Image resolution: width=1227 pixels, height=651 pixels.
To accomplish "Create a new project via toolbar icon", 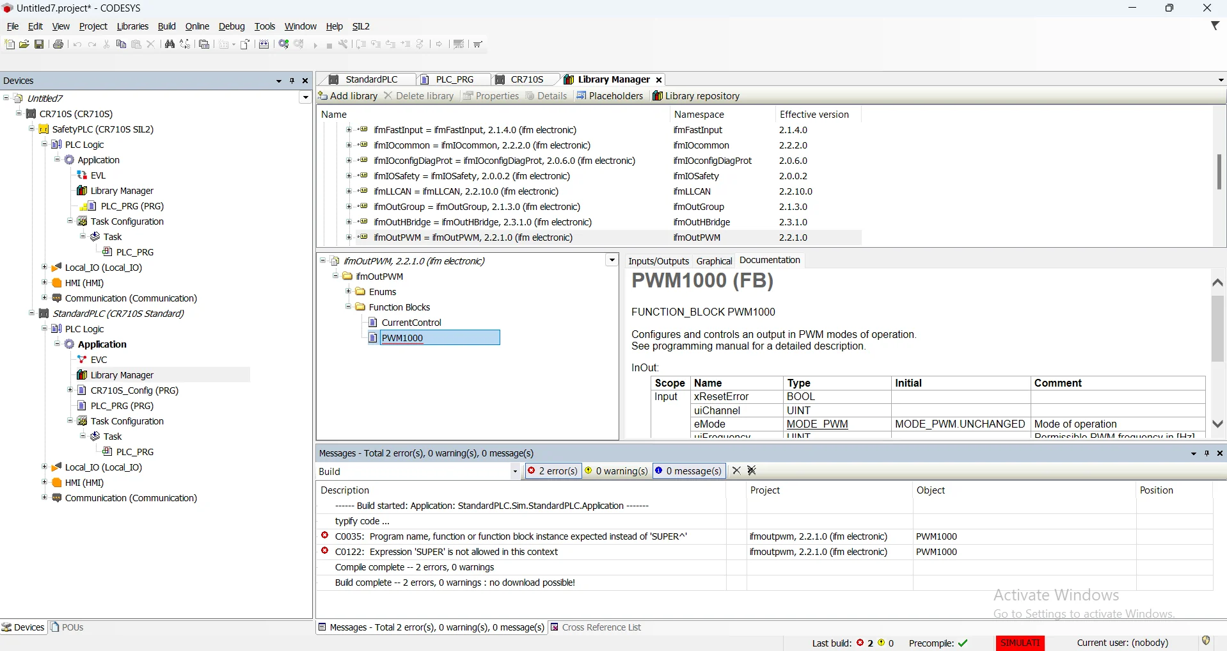I will [x=10, y=44].
